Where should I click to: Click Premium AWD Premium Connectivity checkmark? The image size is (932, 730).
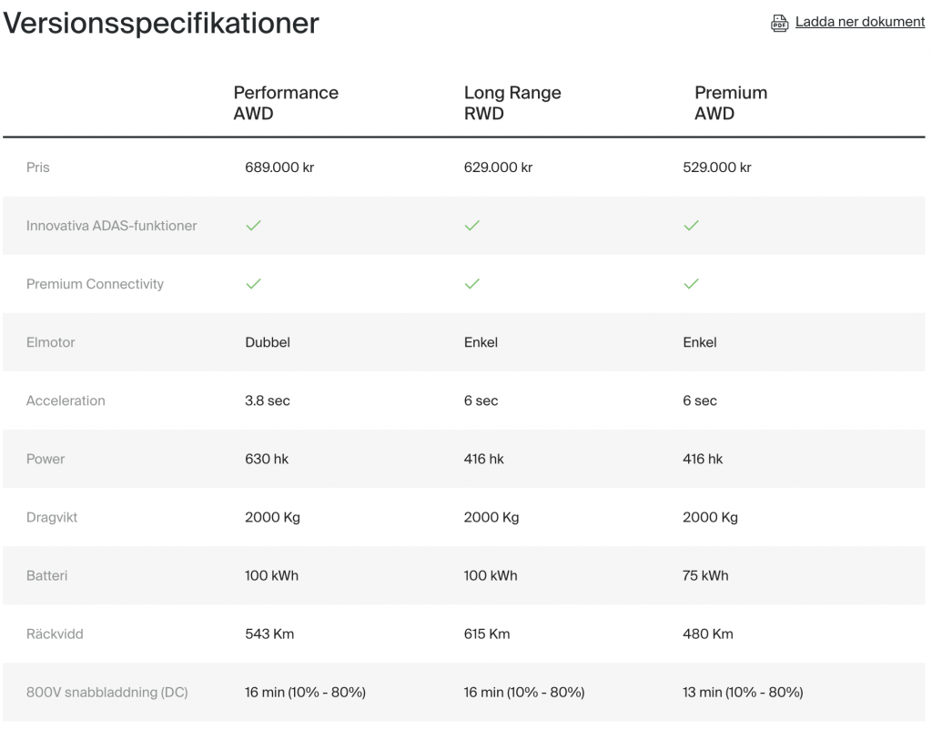[691, 284]
